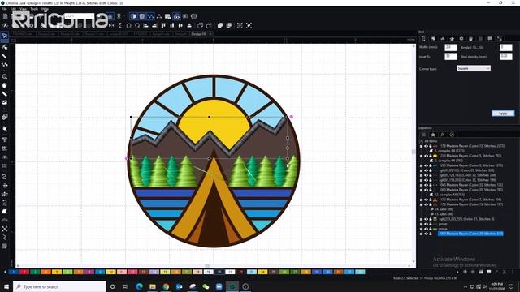Toggle lock on rgb(255,255,255) Color 21 row
Viewport: 520px width, 292px height.
tap(431, 219)
